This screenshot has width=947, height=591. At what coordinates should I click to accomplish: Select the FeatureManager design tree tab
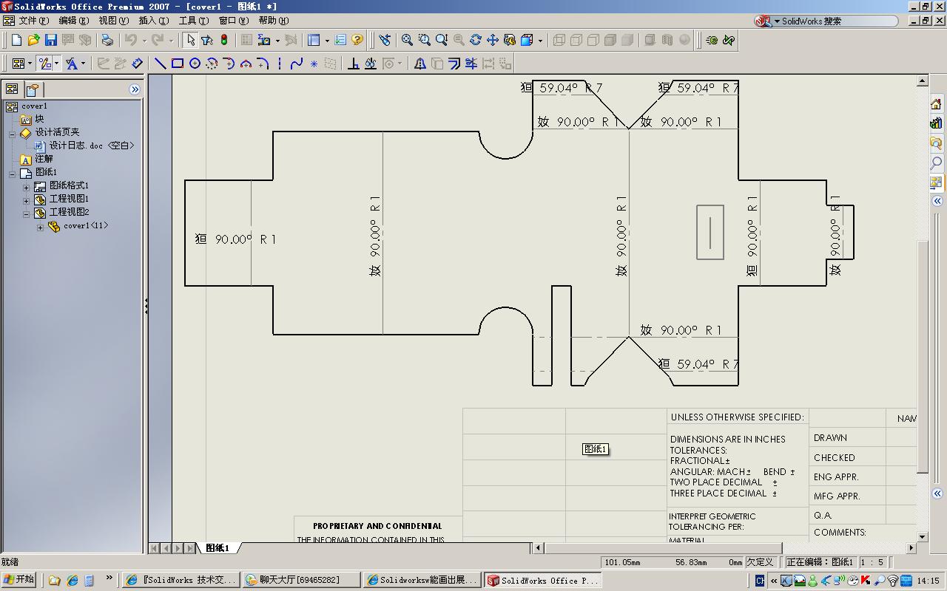12,89
